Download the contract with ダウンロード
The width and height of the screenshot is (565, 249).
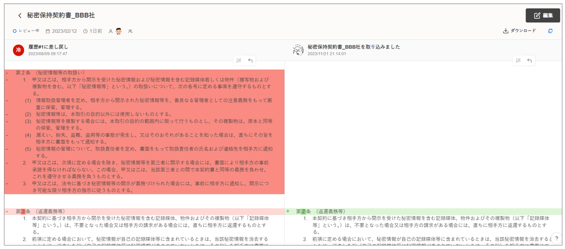coord(519,31)
